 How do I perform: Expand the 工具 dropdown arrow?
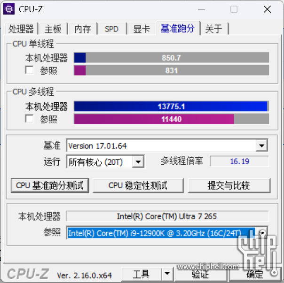tap(167, 274)
